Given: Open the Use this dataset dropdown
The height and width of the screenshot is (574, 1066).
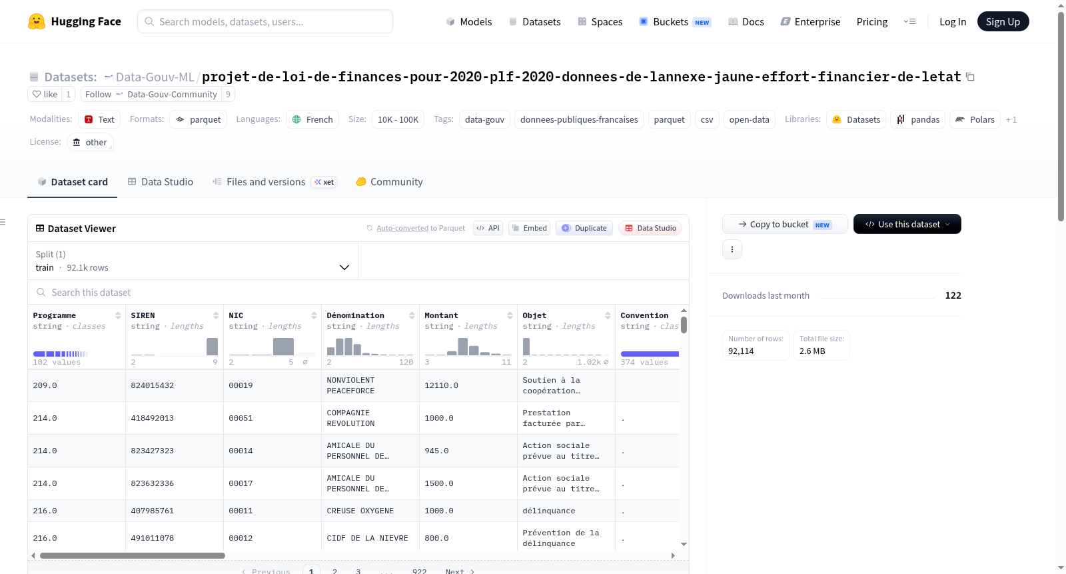Looking at the screenshot, I should [907, 224].
